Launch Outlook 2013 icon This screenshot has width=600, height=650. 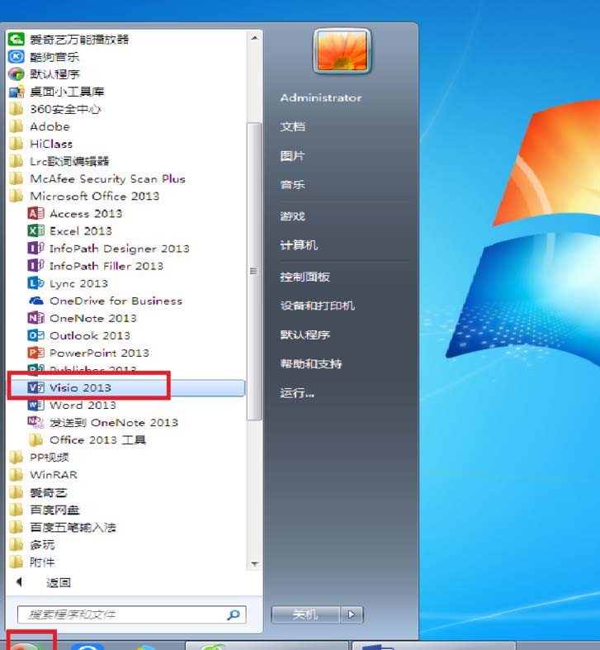(x=35, y=335)
